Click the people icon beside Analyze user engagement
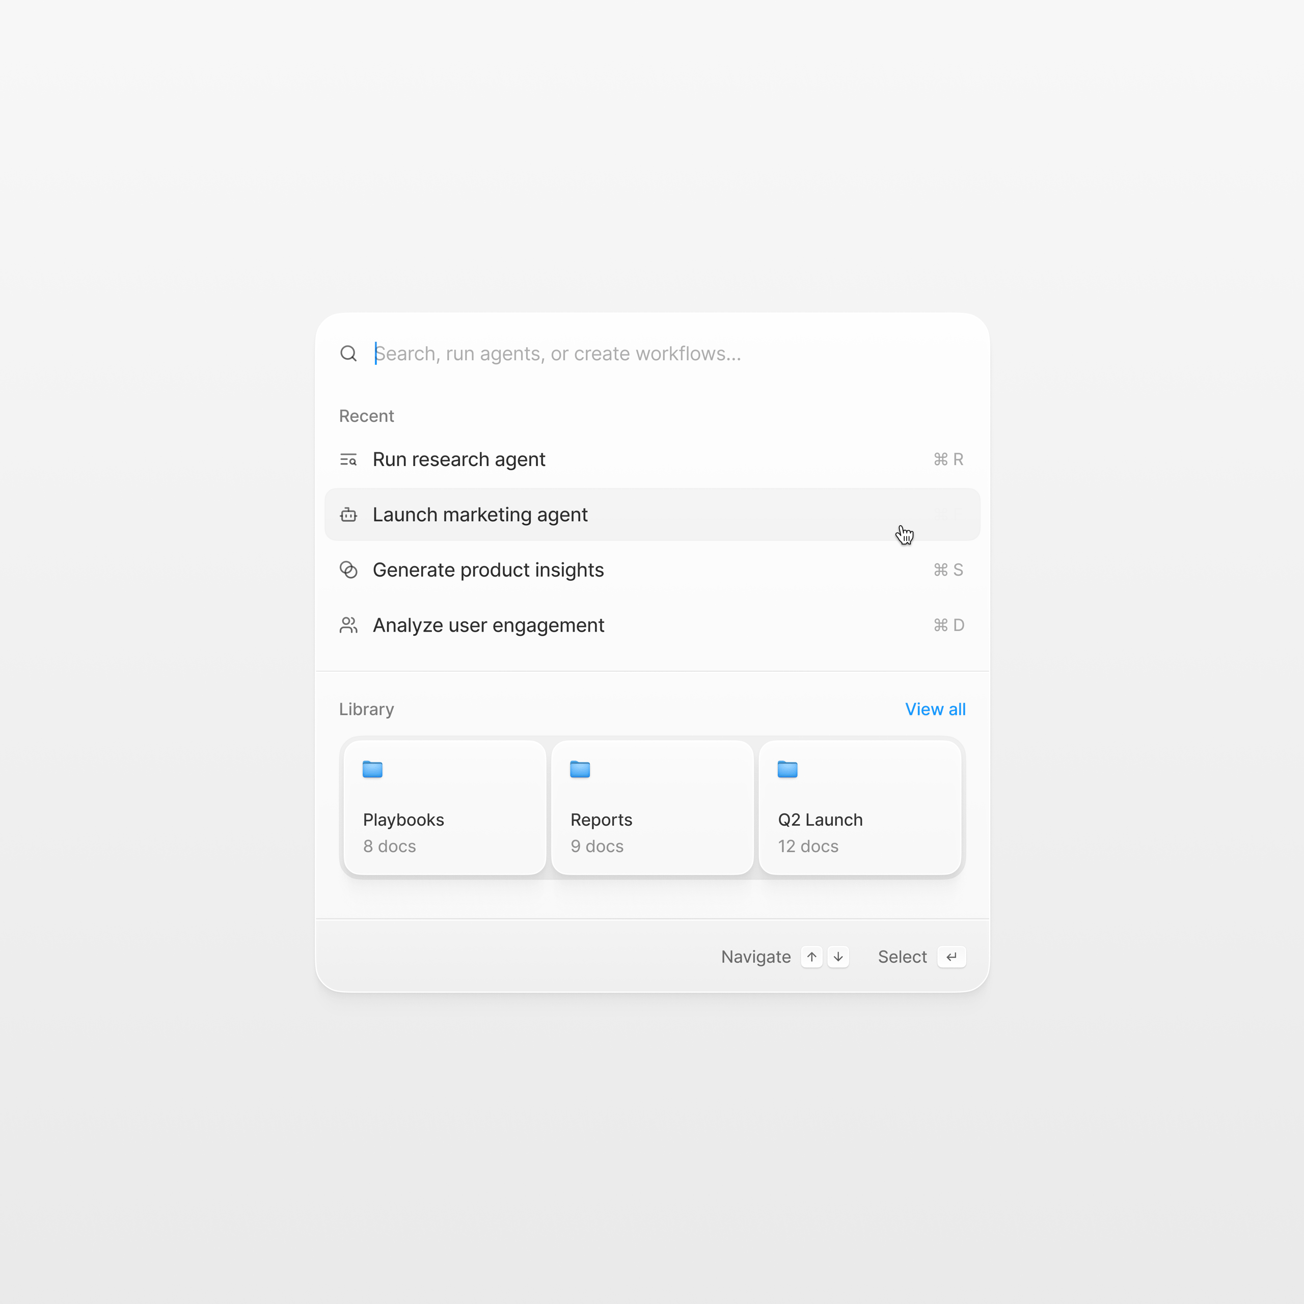This screenshot has width=1304, height=1304. [348, 625]
